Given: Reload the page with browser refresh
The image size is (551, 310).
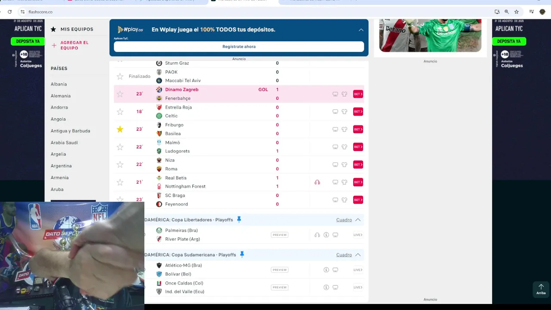Looking at the screenshot, I should tap(9, 12).
